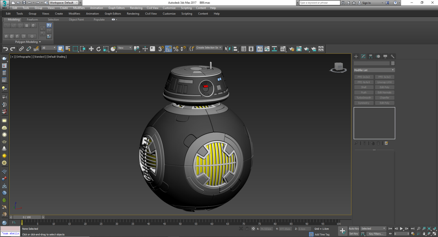Toggle Percent Snap
Viewport: 438px width, 237px height.
click(x=176, y=49)
